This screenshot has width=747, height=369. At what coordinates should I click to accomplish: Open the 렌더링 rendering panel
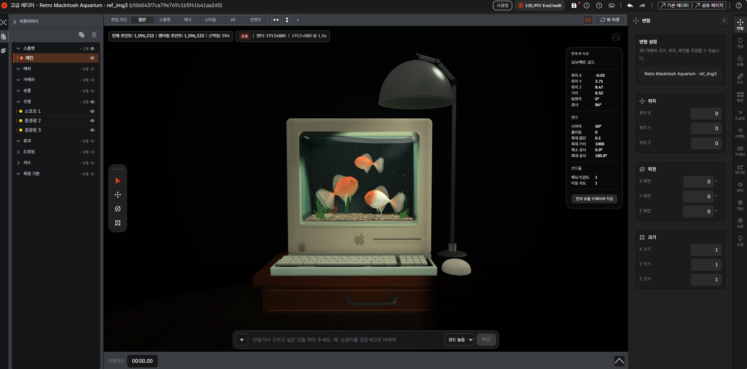point(740,169)
